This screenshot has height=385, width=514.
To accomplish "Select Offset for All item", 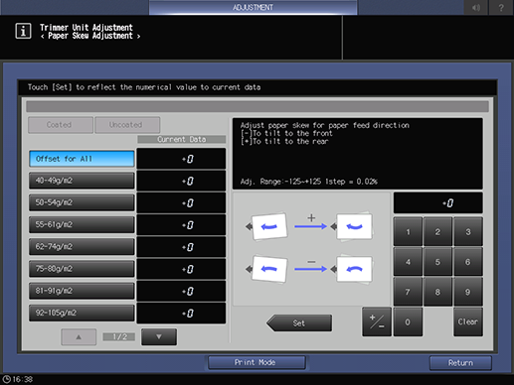I will pyautogui.click(x=82, y=159).
